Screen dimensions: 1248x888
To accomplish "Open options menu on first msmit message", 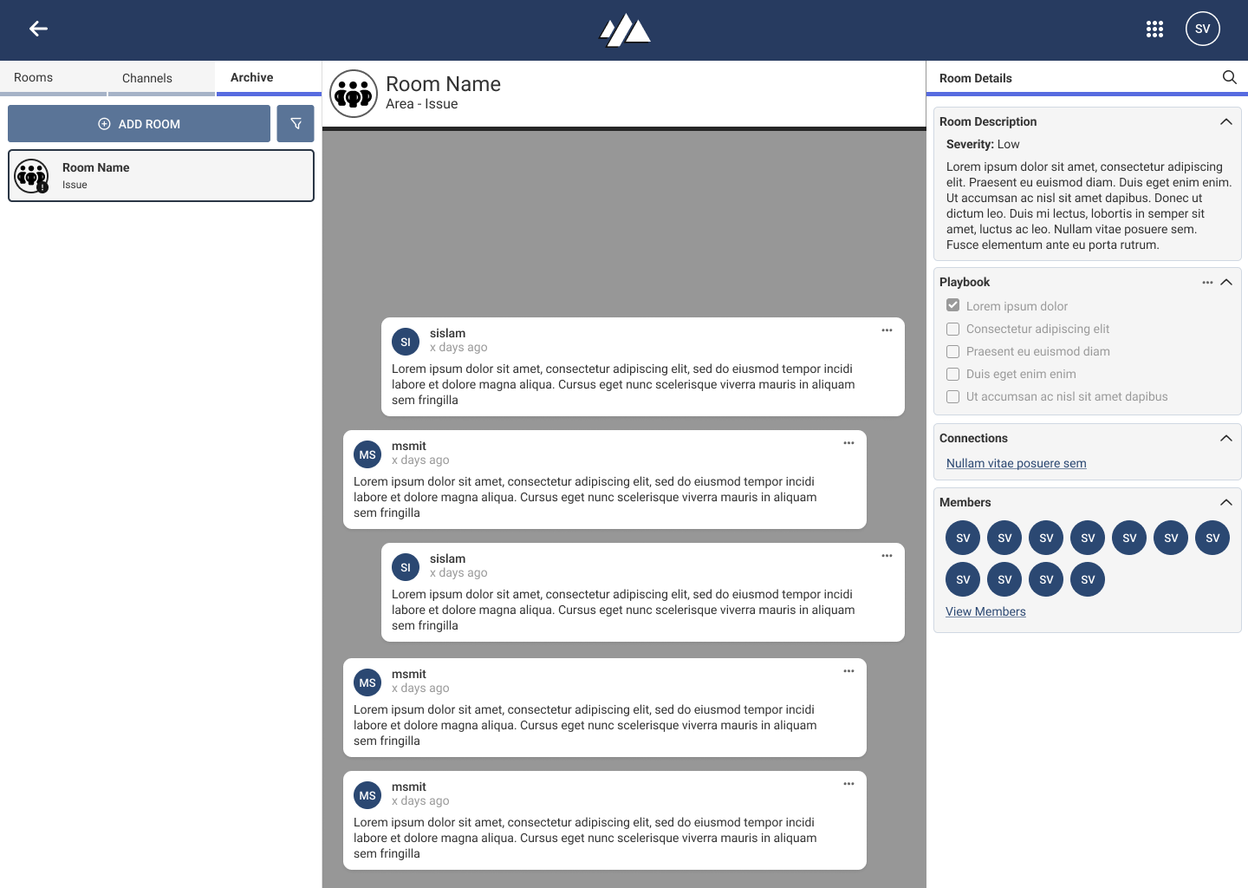I will [848, 443].
